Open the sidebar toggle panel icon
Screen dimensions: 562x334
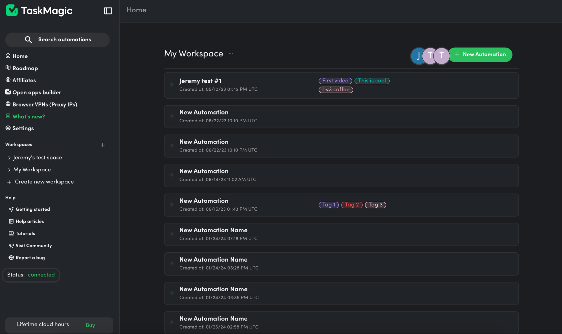(x=108, y=10)
